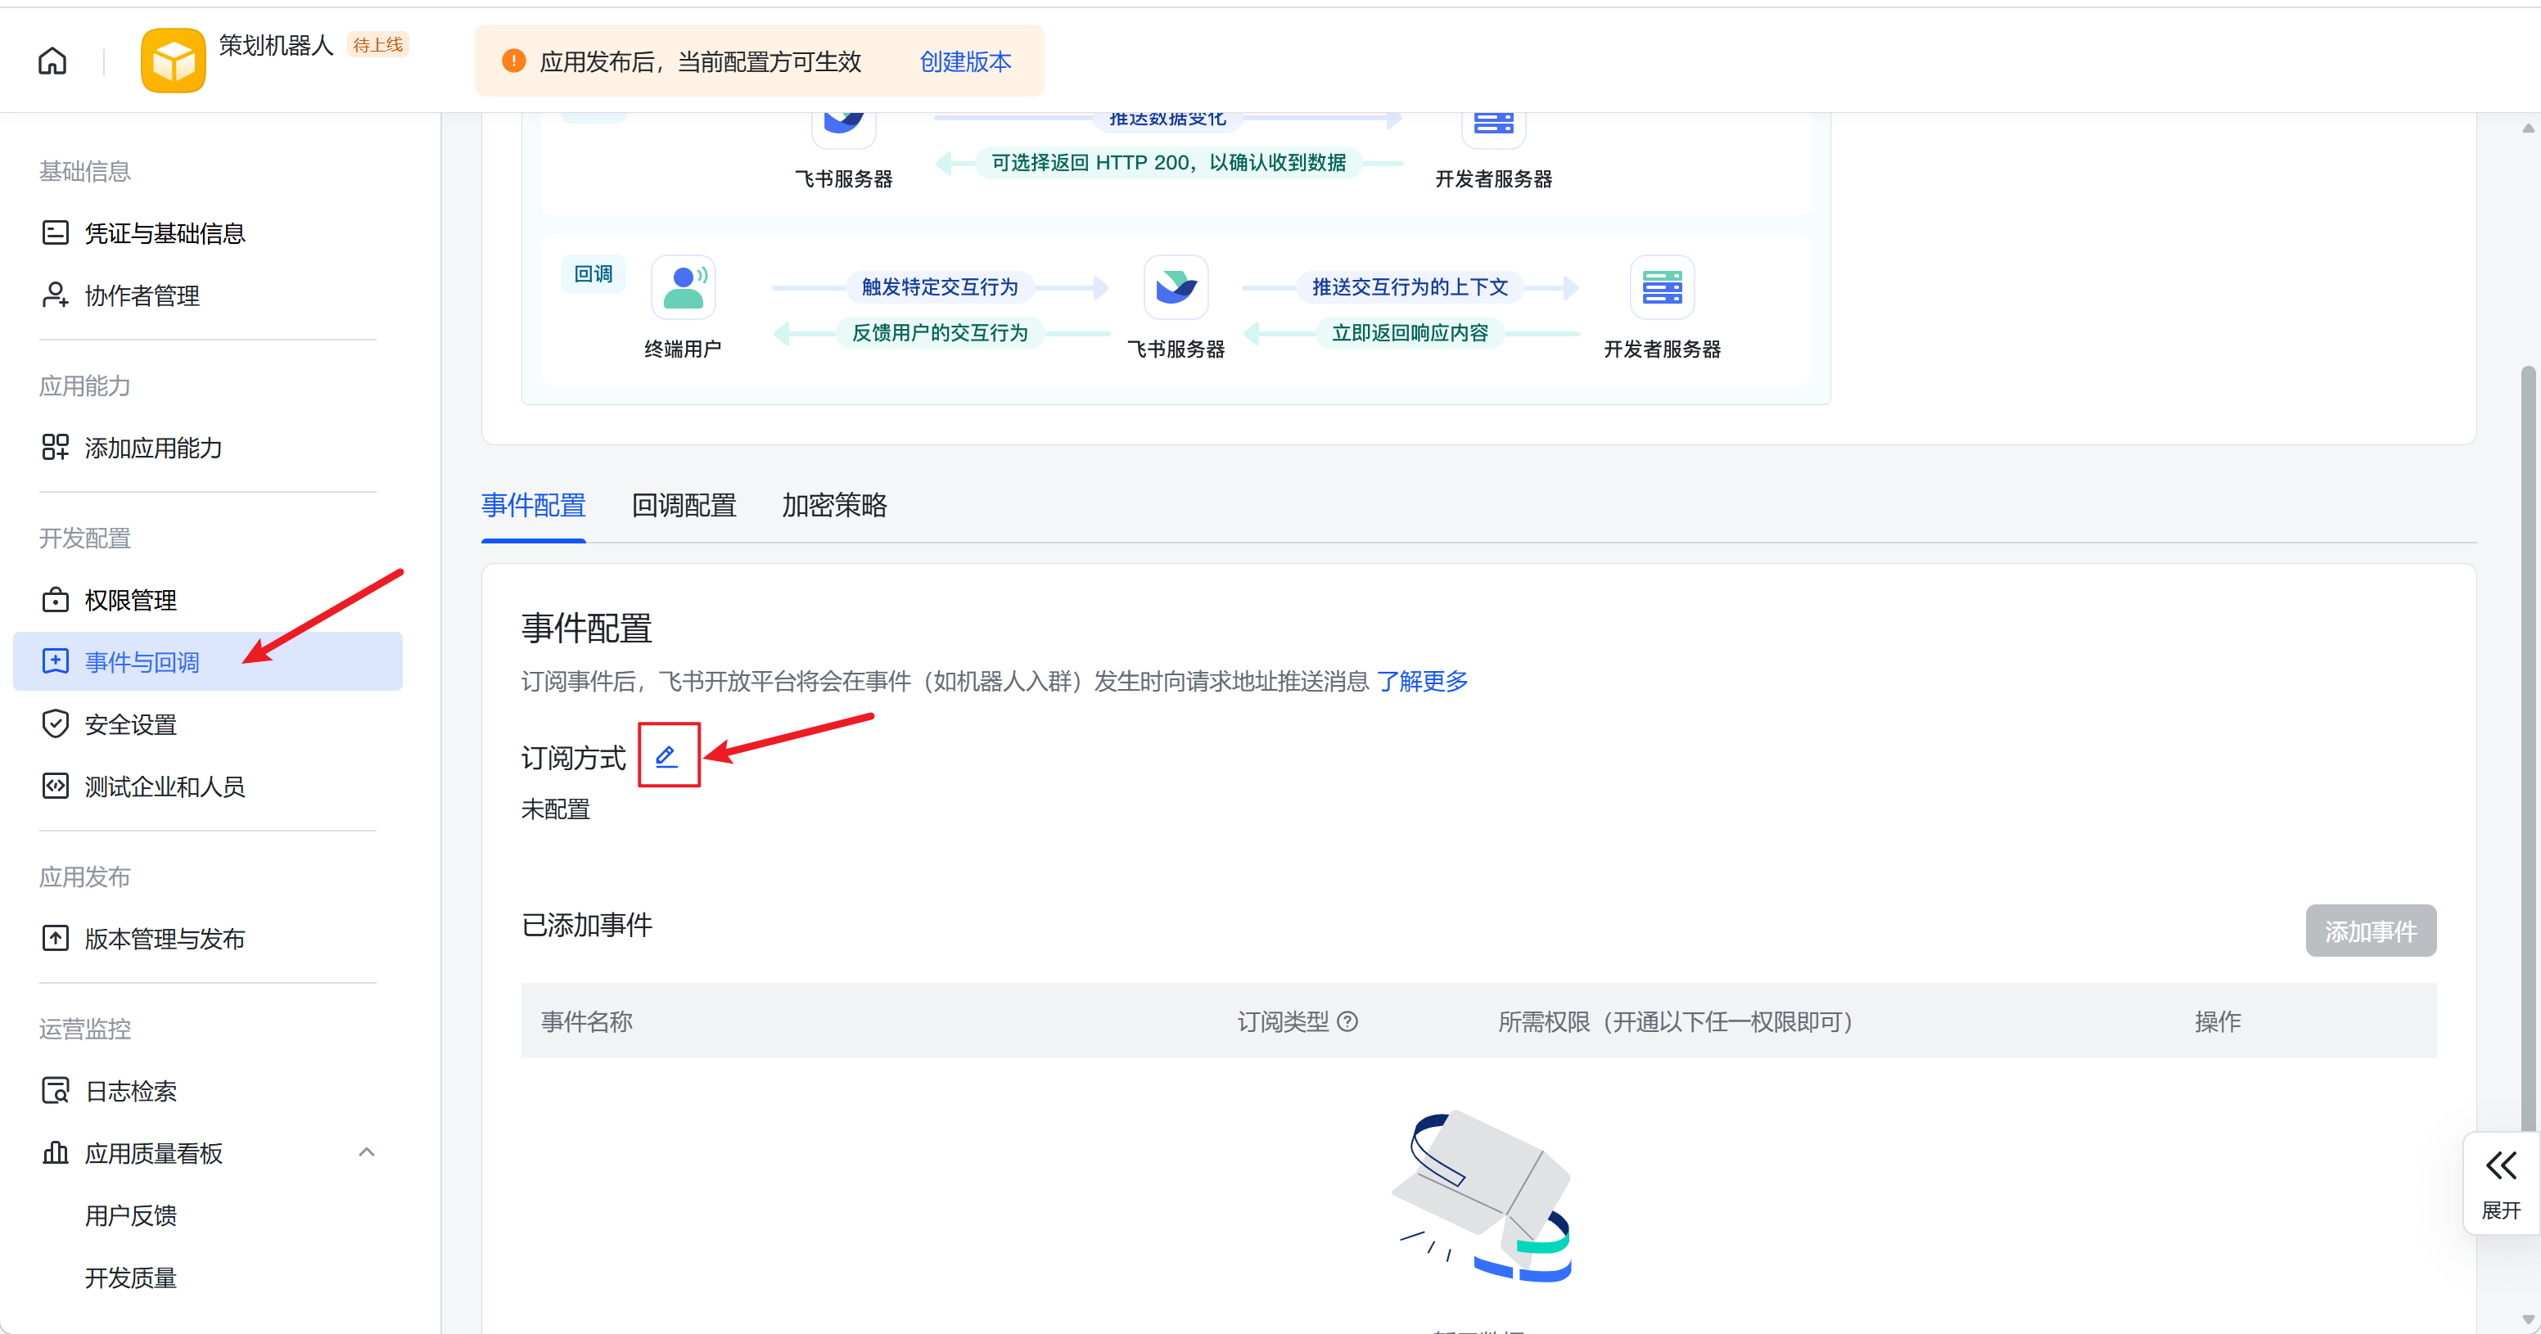Click the home icon in header

pyautogui.click(x=52, y=61)
